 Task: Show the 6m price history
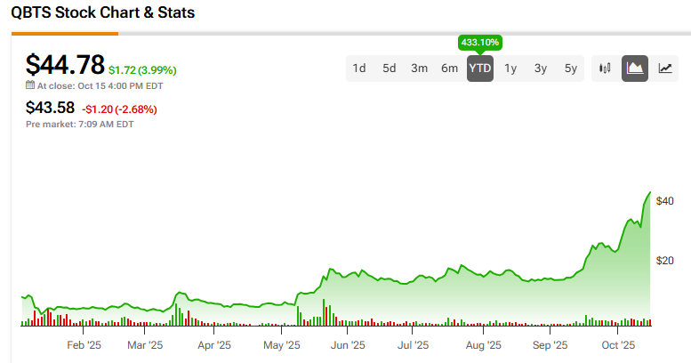coord(450,69)
